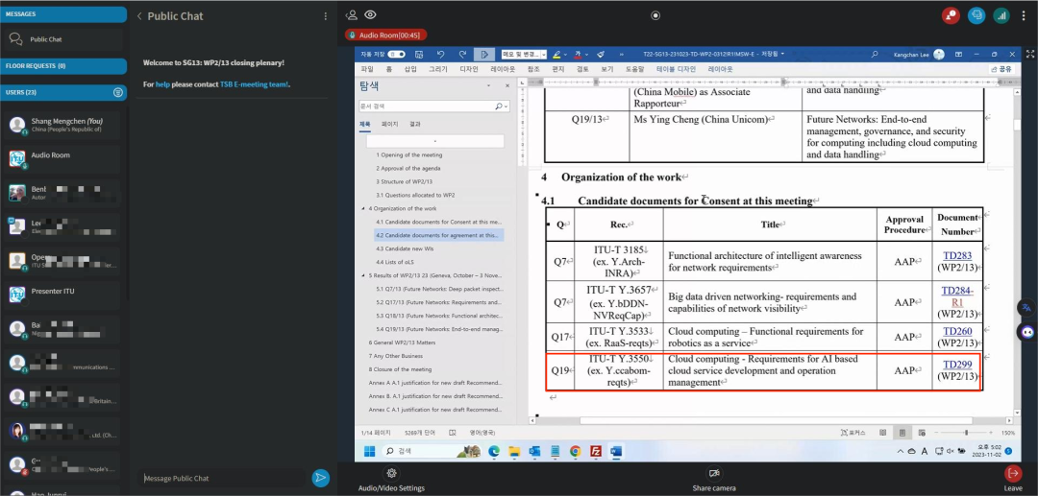1038x496 pixels.
Task: Click the Share camera icon
Action: click(714, 473)
